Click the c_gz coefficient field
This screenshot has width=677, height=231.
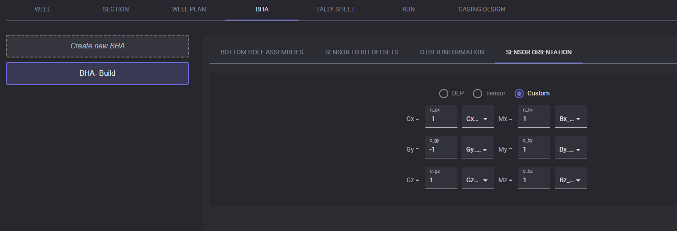click(x=441, y=180)
